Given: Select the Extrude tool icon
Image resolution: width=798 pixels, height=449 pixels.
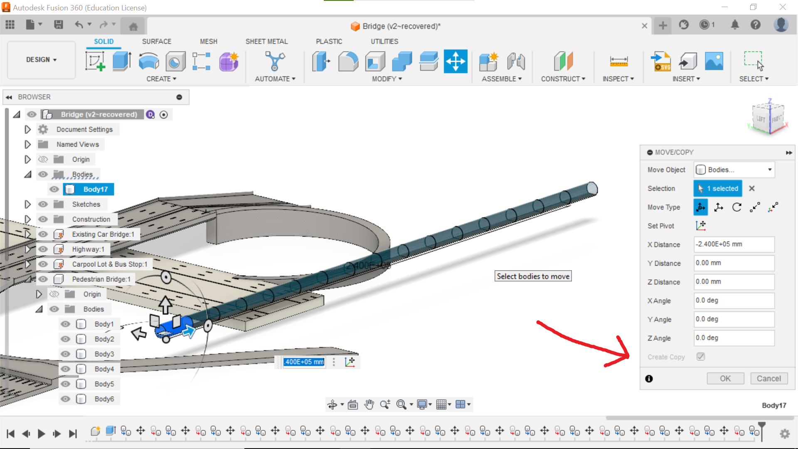Looking at the screenshot, I should (x=122, y=62).
